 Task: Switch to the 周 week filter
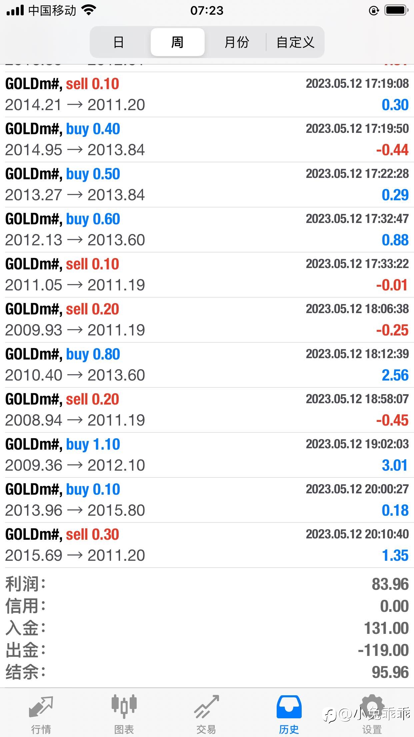click(177, 42)
